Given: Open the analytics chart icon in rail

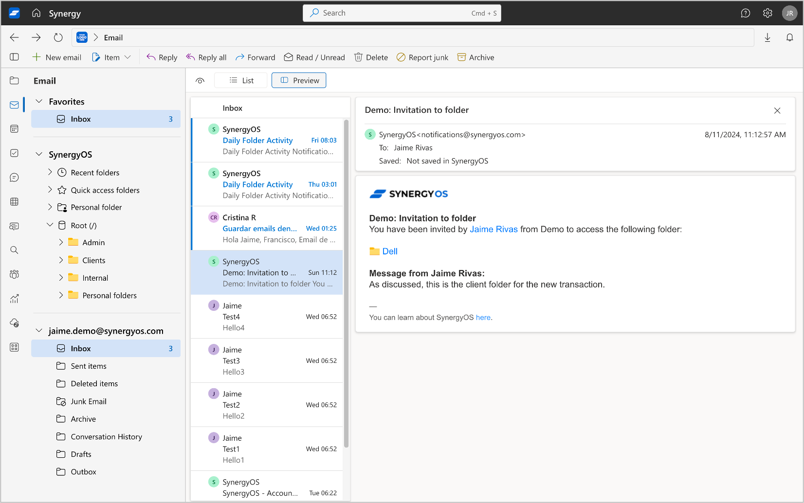Looking at the screenshot, I should (x=15, y=299).
